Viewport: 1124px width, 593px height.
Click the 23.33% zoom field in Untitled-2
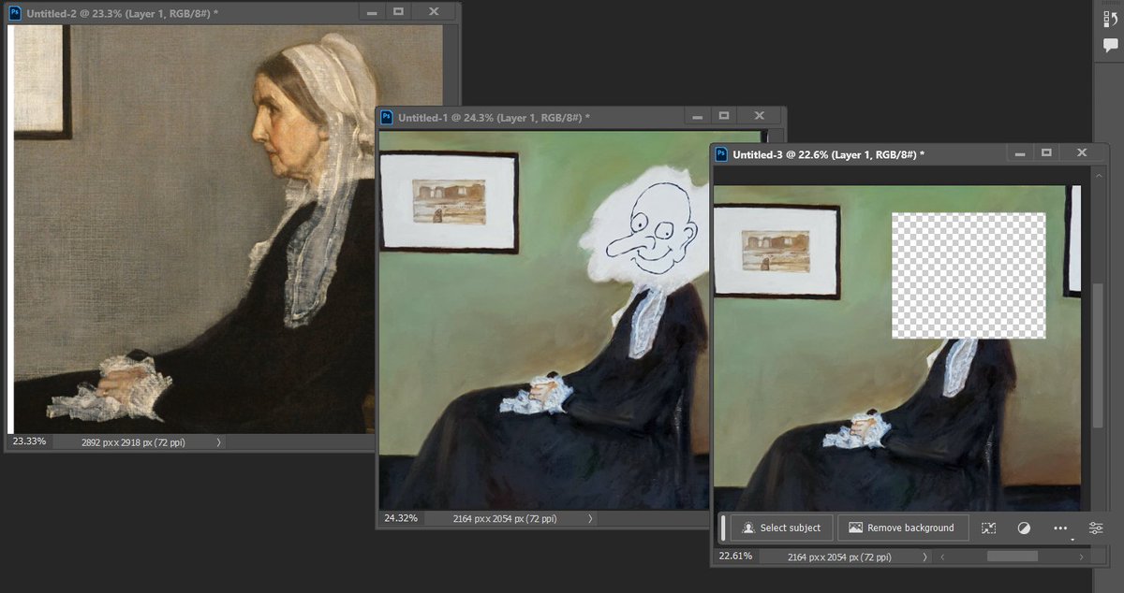coord(27,441)
